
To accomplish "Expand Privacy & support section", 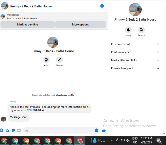I will (x=135, y=68).
